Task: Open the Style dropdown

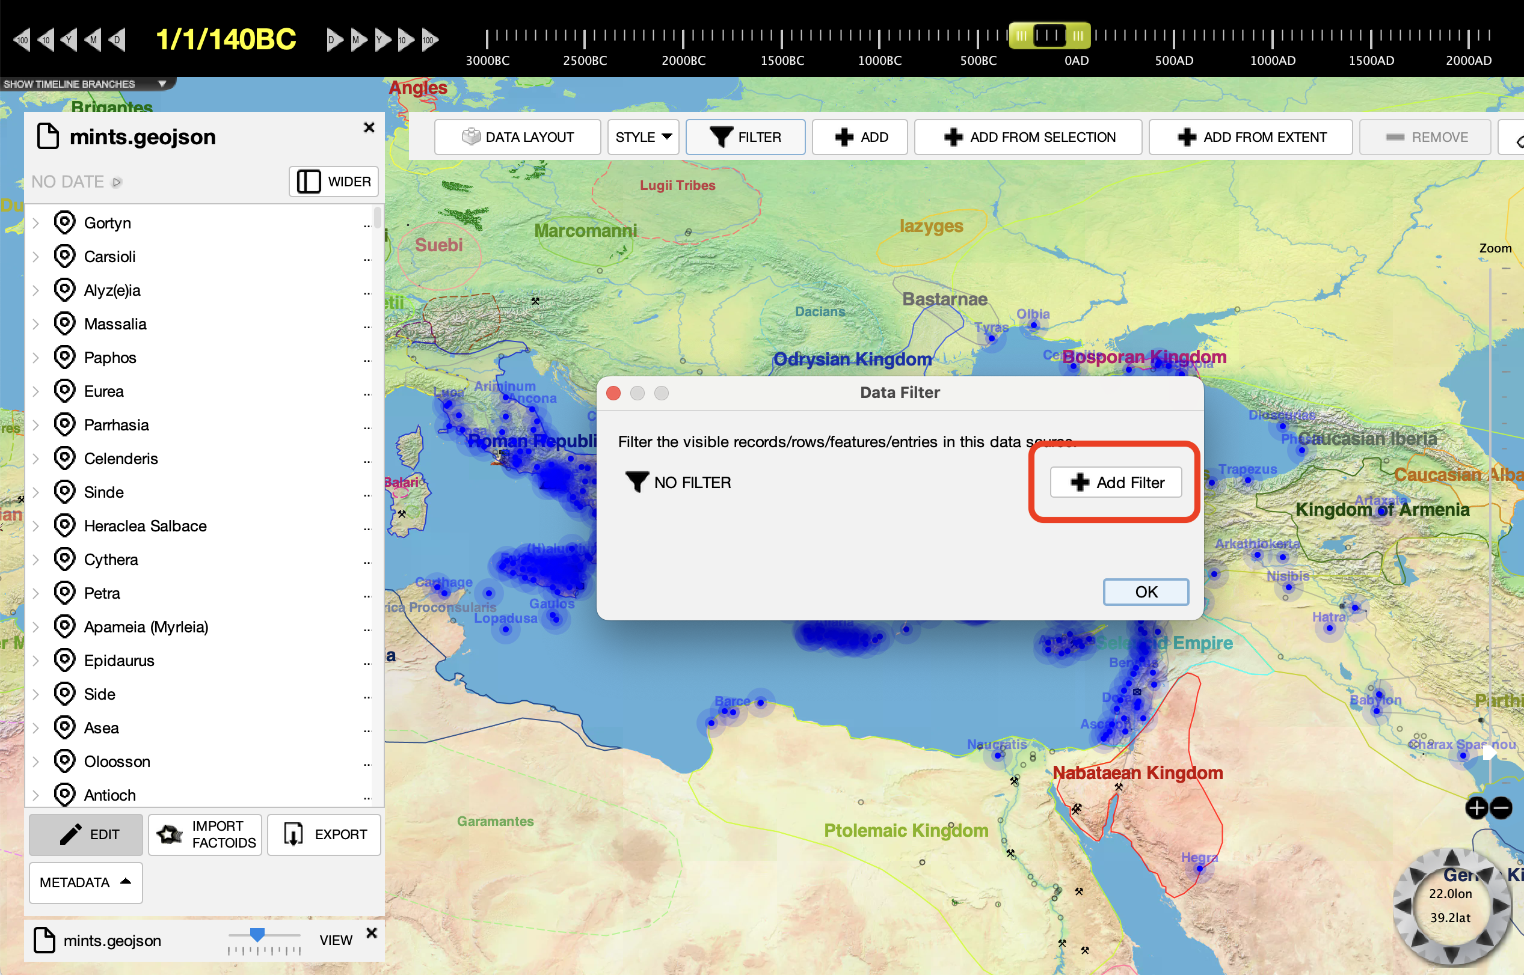Action: point(642,137)
